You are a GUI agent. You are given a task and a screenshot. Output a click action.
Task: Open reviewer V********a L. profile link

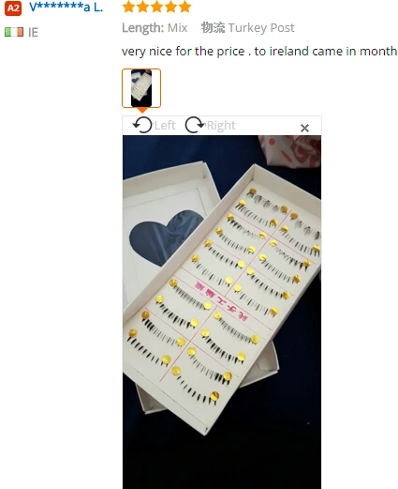[x=66, y=7]
